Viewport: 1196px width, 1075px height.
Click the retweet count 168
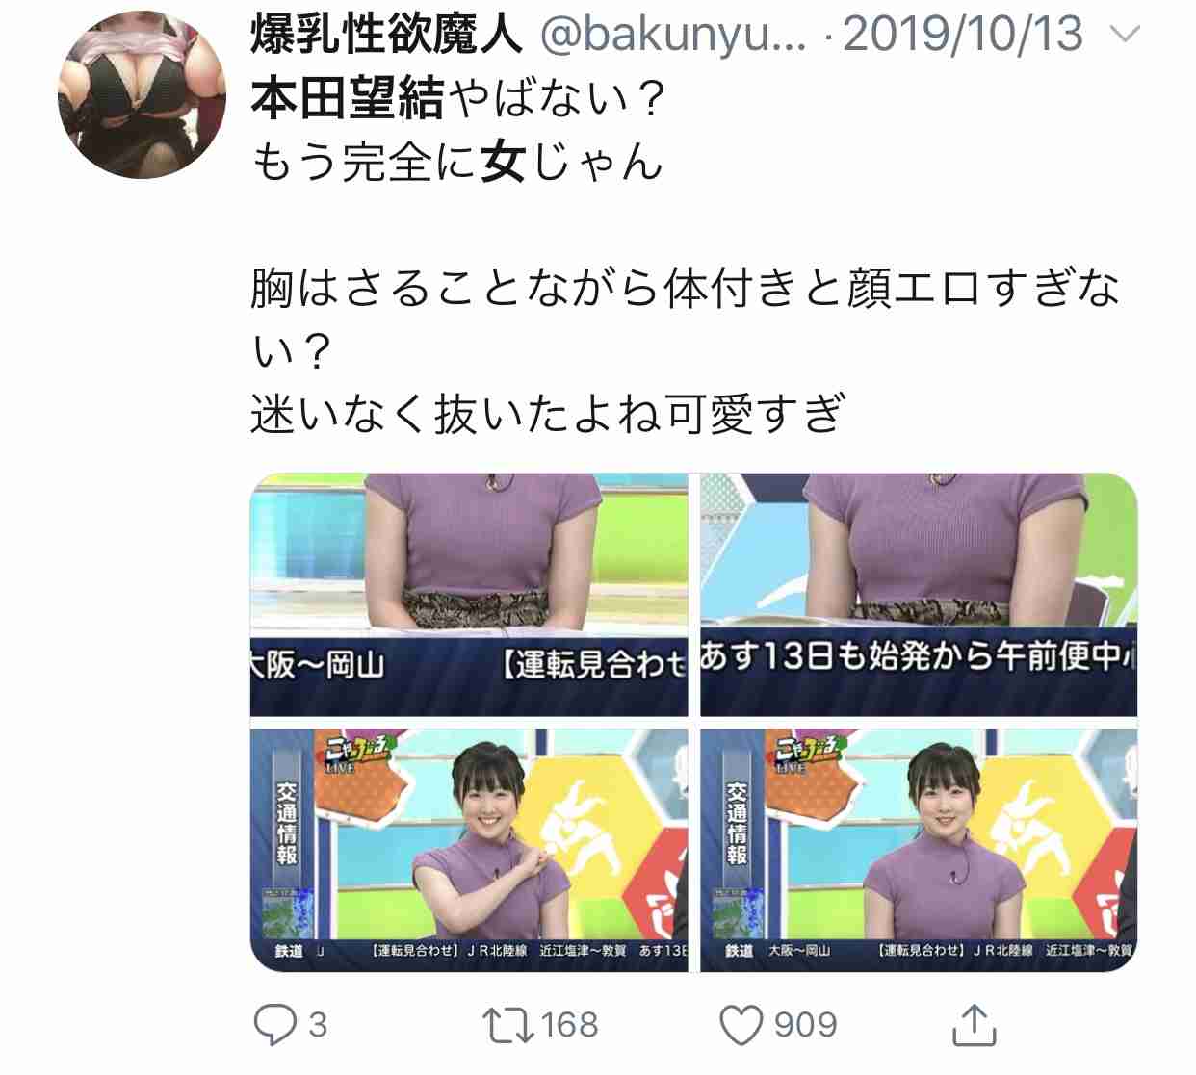[570, 1025]
